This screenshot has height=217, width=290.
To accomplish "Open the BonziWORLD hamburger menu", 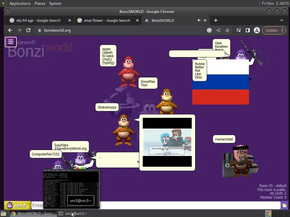I will point(11,42).
